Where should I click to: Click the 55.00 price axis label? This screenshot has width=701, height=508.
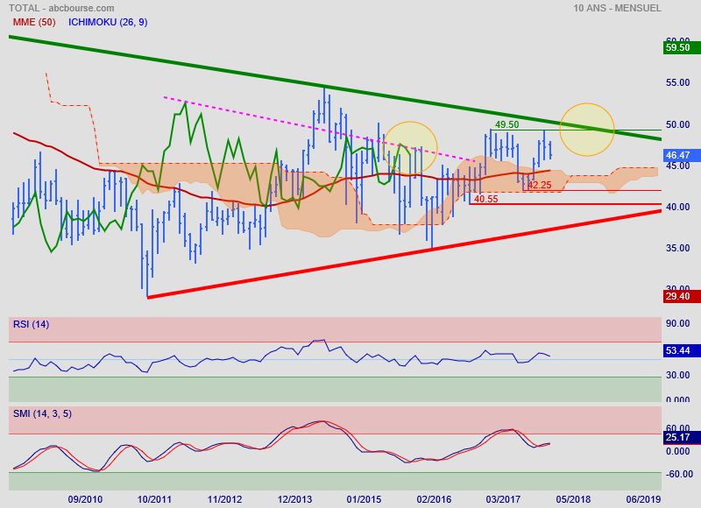[x=677, y=82]
